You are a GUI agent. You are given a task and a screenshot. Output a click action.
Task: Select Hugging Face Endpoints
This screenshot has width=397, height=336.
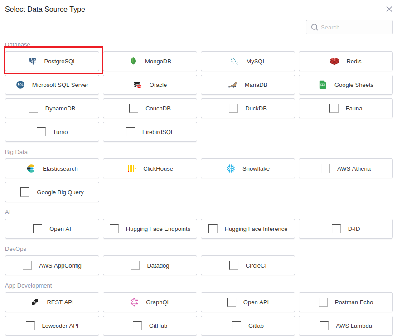tap(150, 229)
